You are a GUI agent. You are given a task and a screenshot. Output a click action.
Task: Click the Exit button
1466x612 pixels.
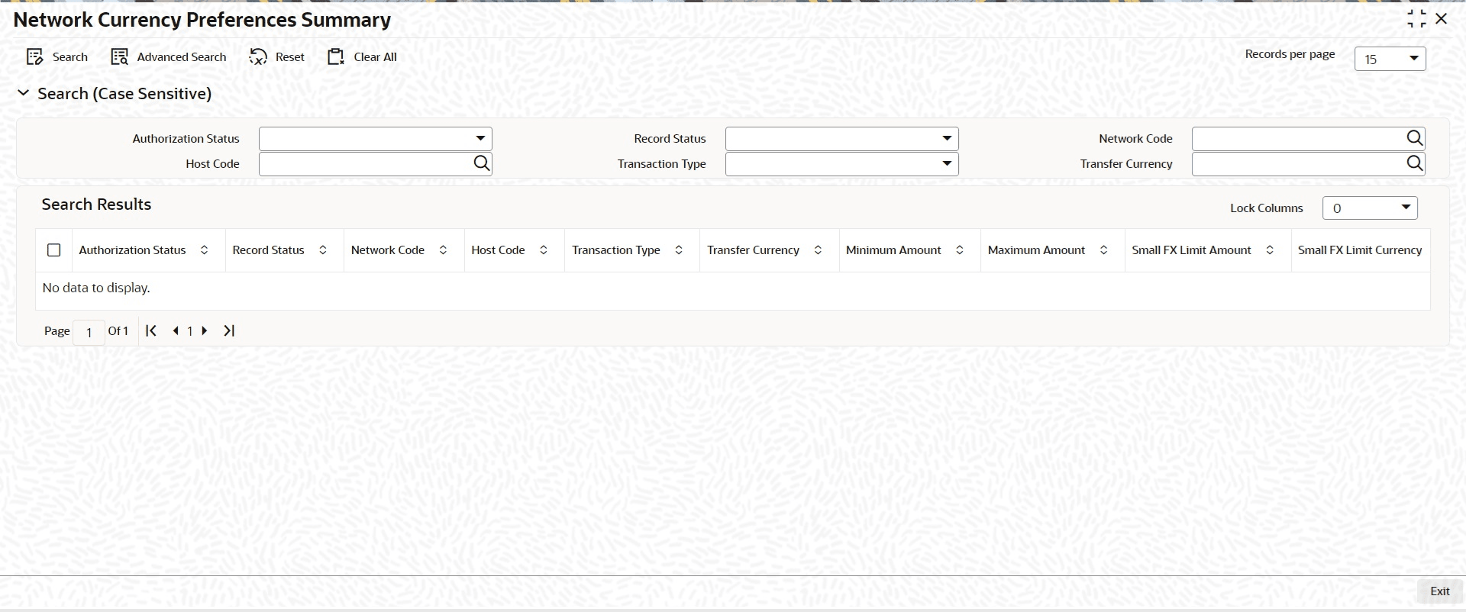coord(1440,591)
